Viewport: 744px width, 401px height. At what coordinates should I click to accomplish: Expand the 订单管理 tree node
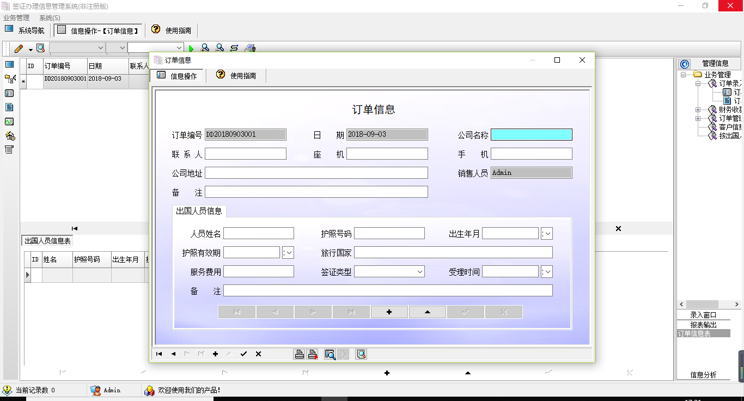click(698, 118)
